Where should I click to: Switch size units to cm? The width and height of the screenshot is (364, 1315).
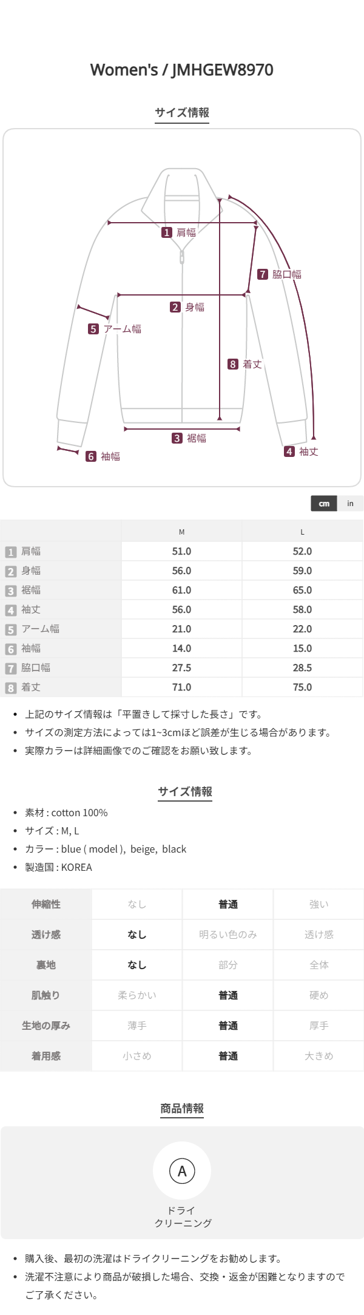click(325, 503)
